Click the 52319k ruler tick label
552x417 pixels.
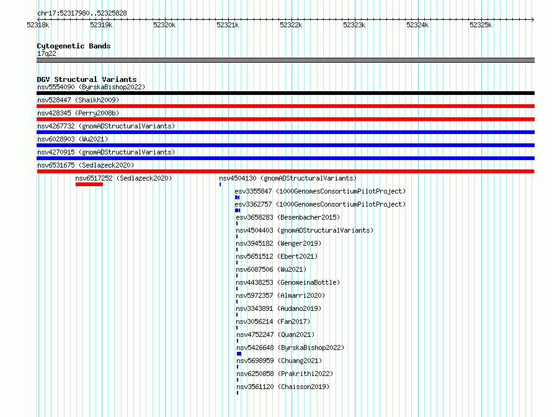pos(101,25)
